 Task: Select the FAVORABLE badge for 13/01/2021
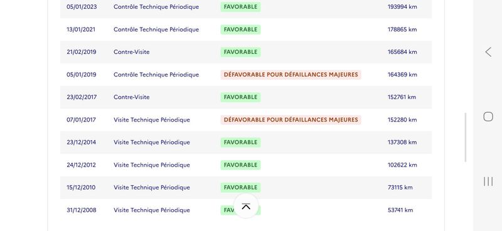pos(240,29)
